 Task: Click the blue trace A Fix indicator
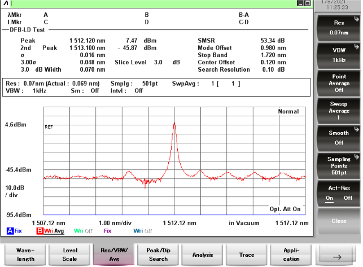[14, 230]
